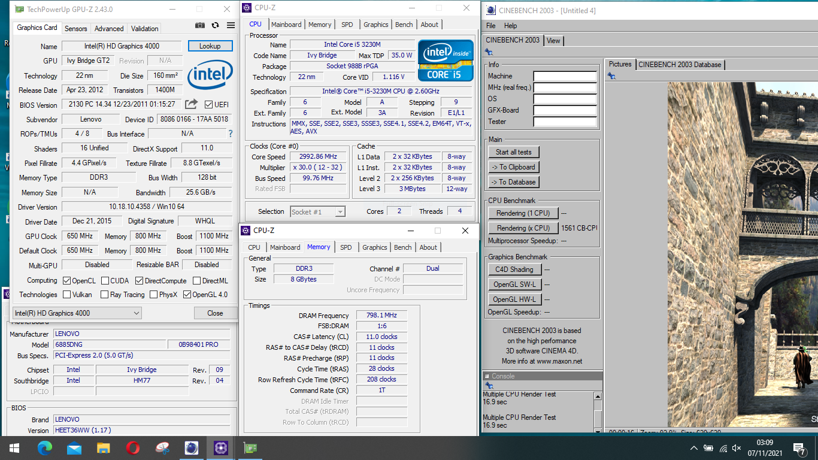Run the Rendering (1 CPU) benchmark
The width and height of the screenshot is (818, 460).
523,213
